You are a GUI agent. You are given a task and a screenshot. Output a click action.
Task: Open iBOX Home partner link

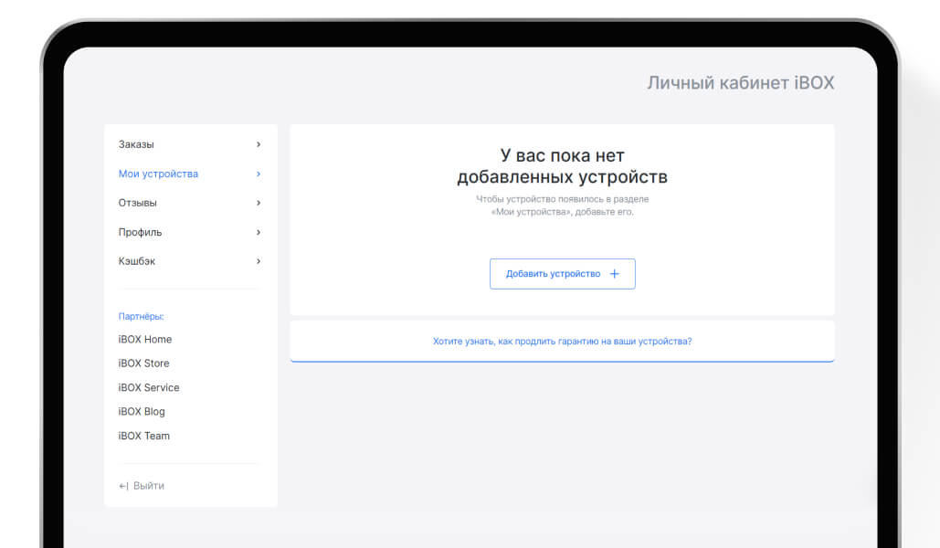[x=145, y=340]
